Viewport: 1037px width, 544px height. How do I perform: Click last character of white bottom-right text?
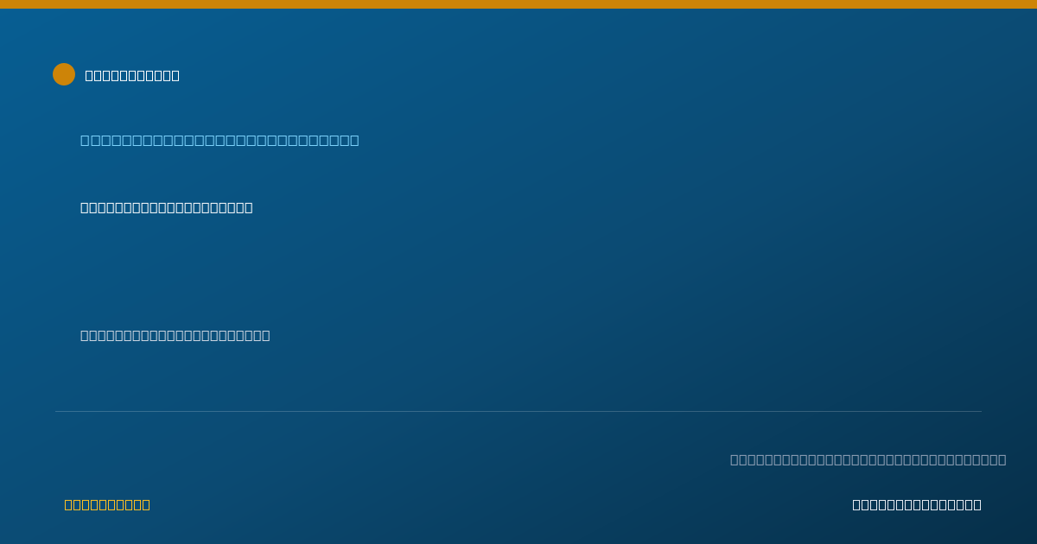pyautogui.click(x=977, y=504)
